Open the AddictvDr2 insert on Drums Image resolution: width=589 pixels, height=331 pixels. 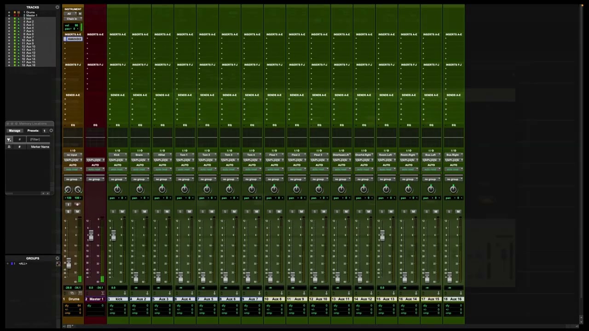tap(74, 39)
